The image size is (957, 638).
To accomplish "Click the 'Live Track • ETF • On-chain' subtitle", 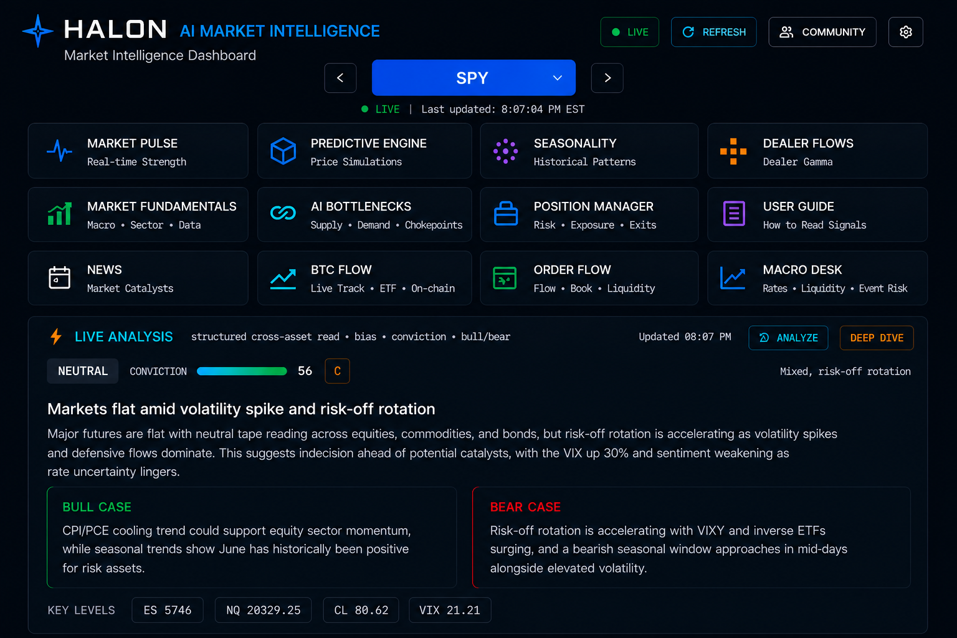I will point(383,288).
